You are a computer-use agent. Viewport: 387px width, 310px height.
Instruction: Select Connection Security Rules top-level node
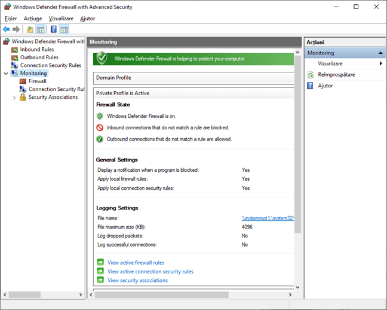click(x=51, y=65)
